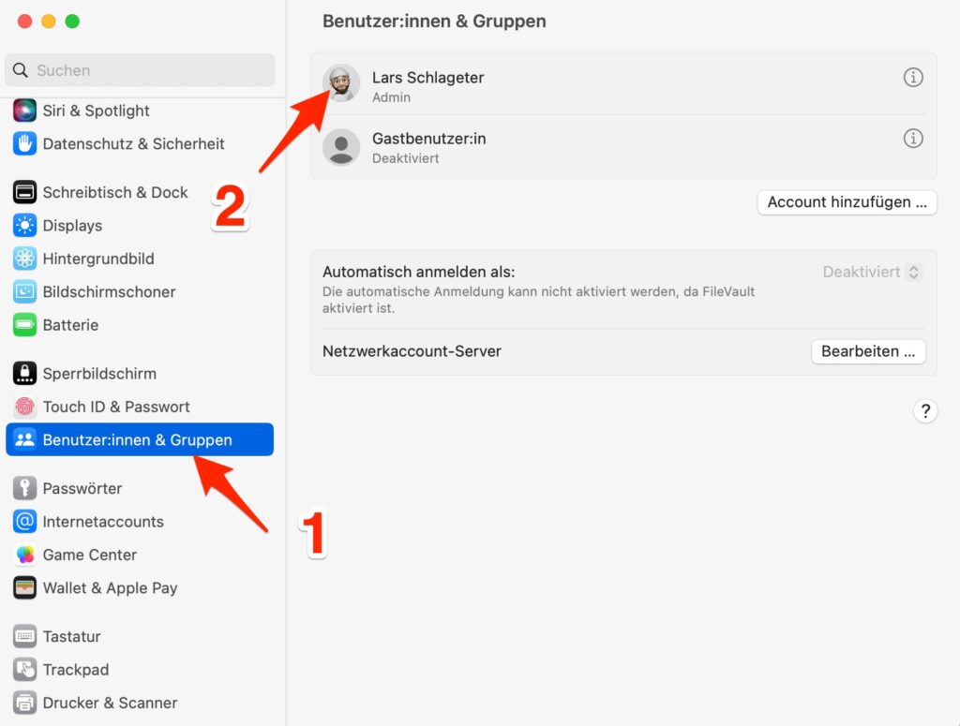The height and width of the screenshot is (726, 960).
Task: Click the Lars Schlageter name text
Action: tap(427, 78)
